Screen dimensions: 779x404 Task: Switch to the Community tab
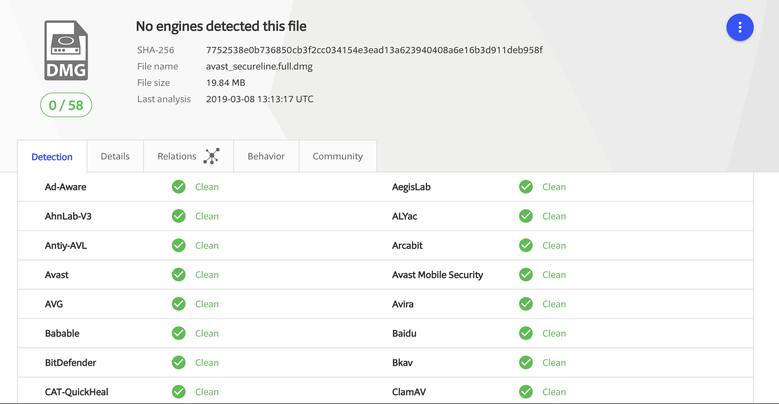(337, 156)
